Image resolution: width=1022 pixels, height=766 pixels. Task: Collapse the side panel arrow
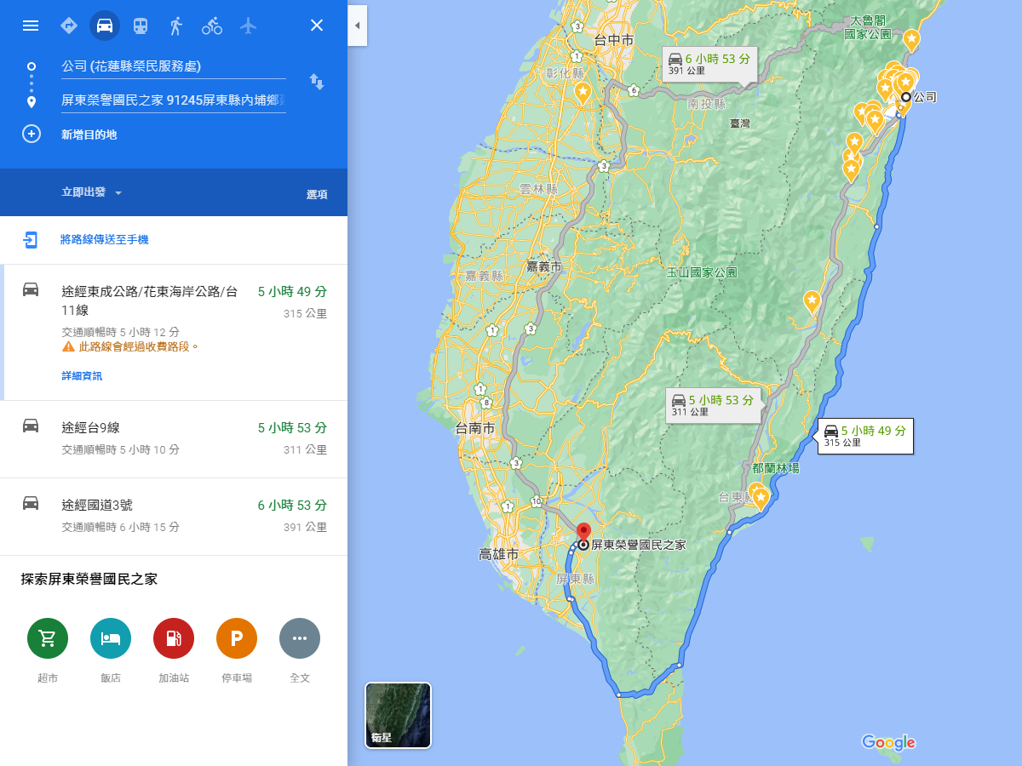358,26
